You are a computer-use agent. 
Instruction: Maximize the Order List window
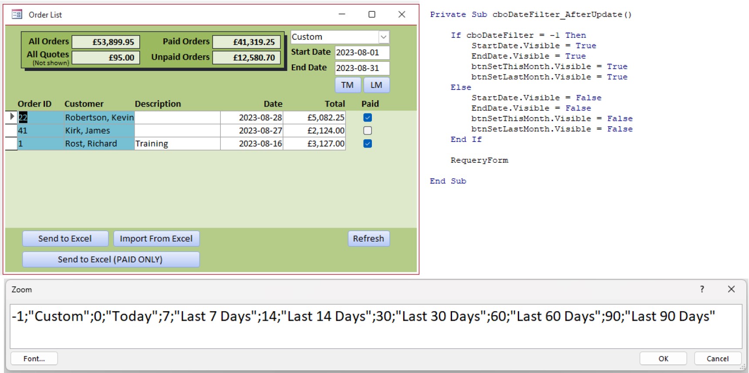pos(371,15)
